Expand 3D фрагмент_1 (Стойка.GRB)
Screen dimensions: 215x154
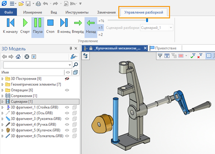point(3,108)
